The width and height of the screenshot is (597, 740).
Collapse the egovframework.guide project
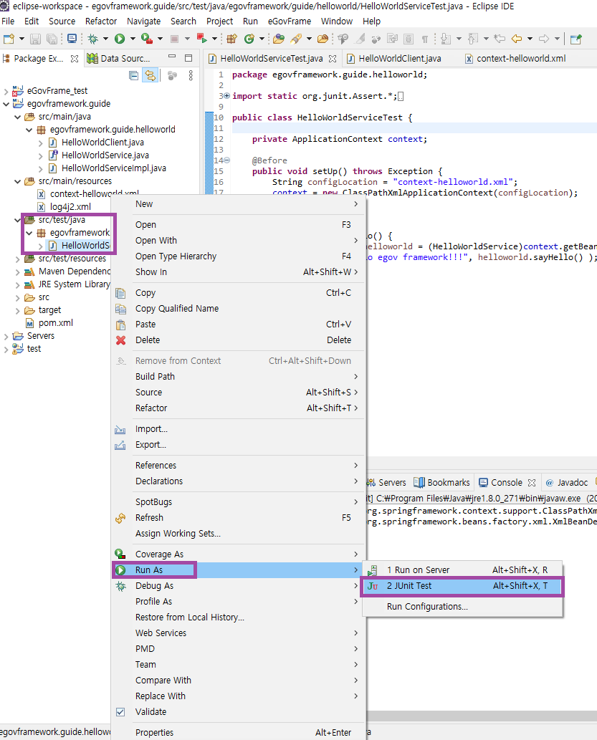pos(6,104)
